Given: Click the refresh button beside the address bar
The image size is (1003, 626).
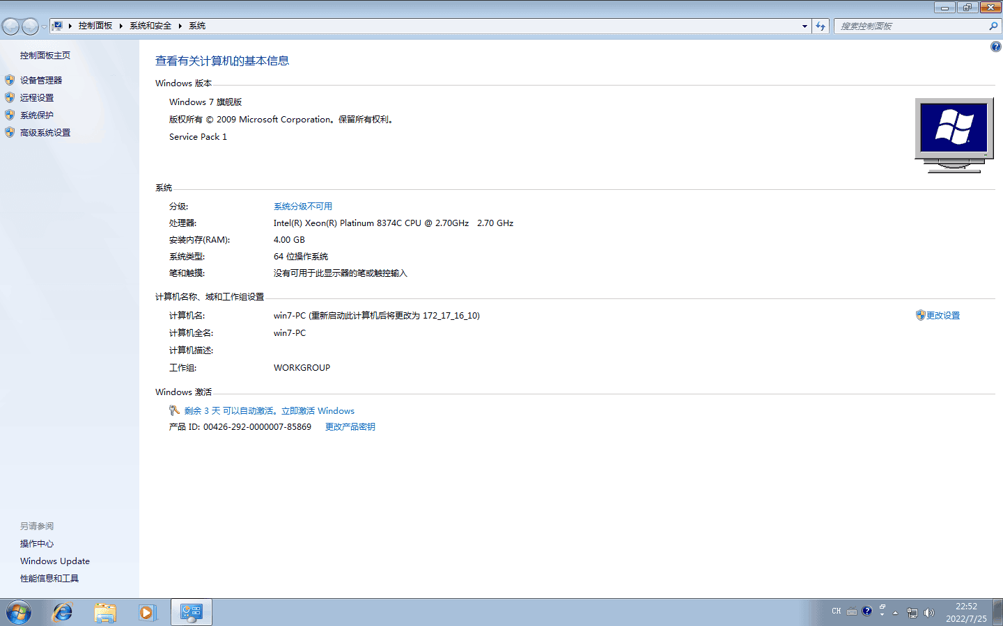Looking at the screenshot, I should pos(821,26).
